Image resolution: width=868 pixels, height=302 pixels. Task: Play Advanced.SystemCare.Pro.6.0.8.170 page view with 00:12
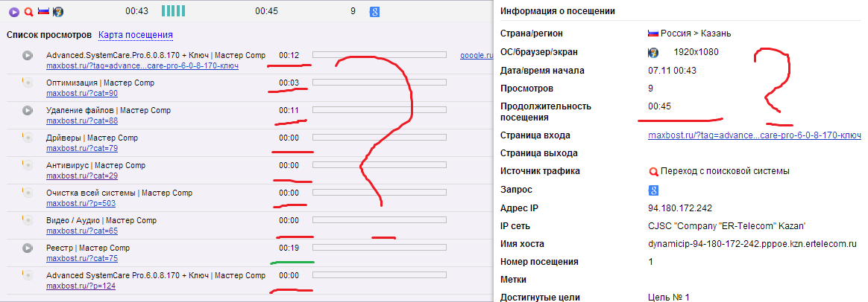(27, 55)
